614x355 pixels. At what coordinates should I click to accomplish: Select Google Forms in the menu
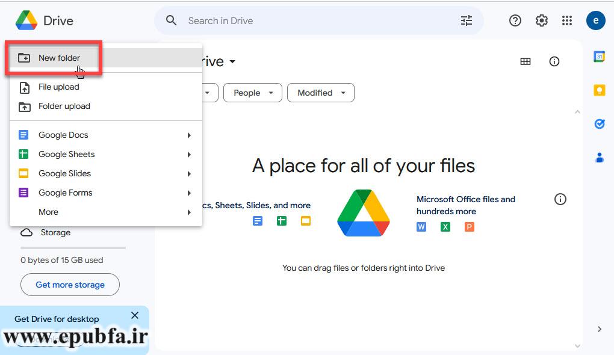[106, 193]
